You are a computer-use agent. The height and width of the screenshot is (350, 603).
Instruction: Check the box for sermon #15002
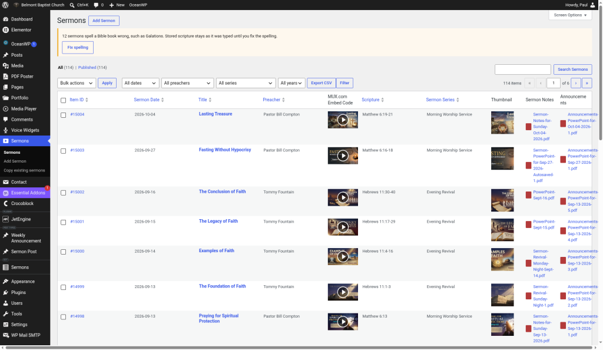click(x=64, y=193)
